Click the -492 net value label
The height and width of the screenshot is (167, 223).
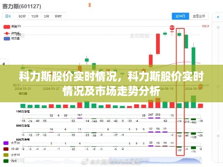(193, 122)
